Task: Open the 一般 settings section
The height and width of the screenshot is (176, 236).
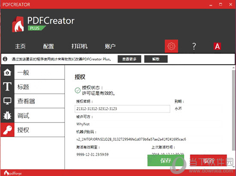Action: click(39, 72)
